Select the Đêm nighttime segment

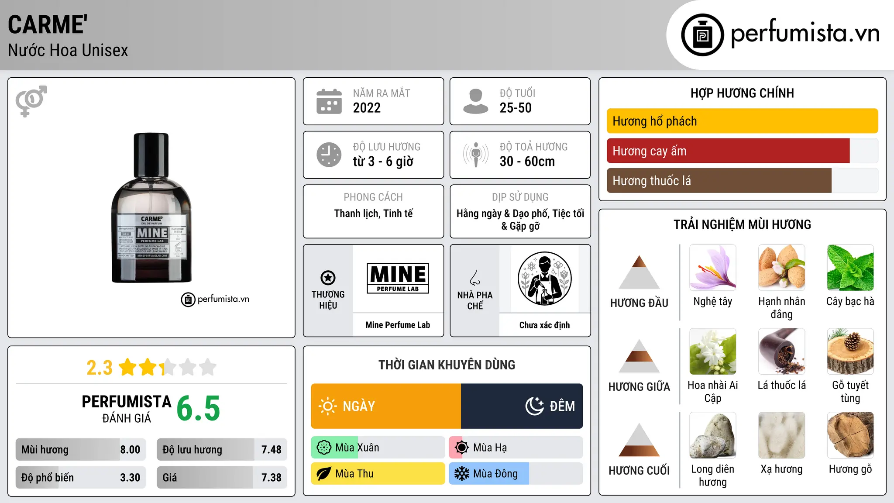click(522, 406)
